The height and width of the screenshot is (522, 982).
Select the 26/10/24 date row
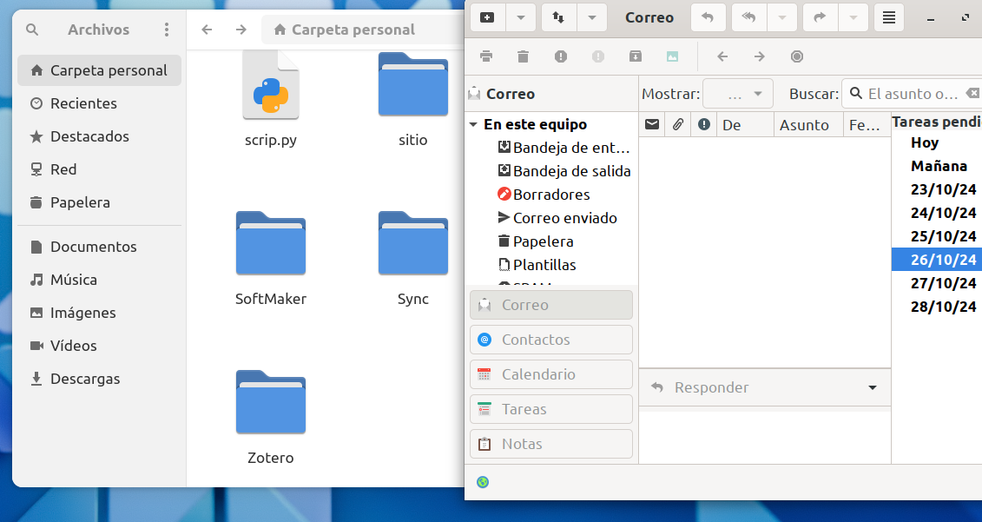pyautogui.click(x=936, y=260)
